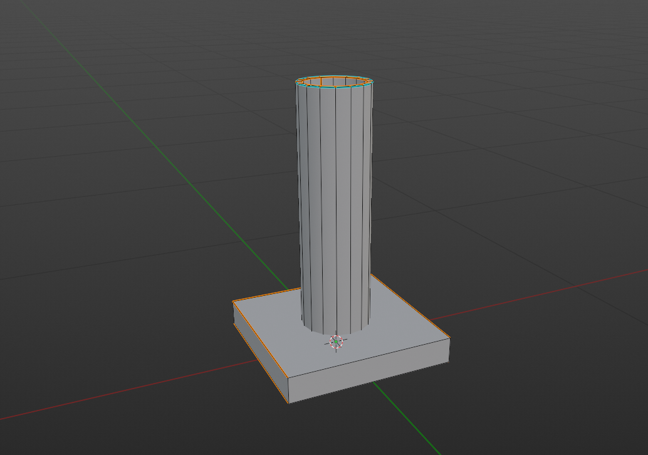Image resolution: width=648 pixels, height=455 pixels.
Task: Select the front face of the square base
Action: 368,370
